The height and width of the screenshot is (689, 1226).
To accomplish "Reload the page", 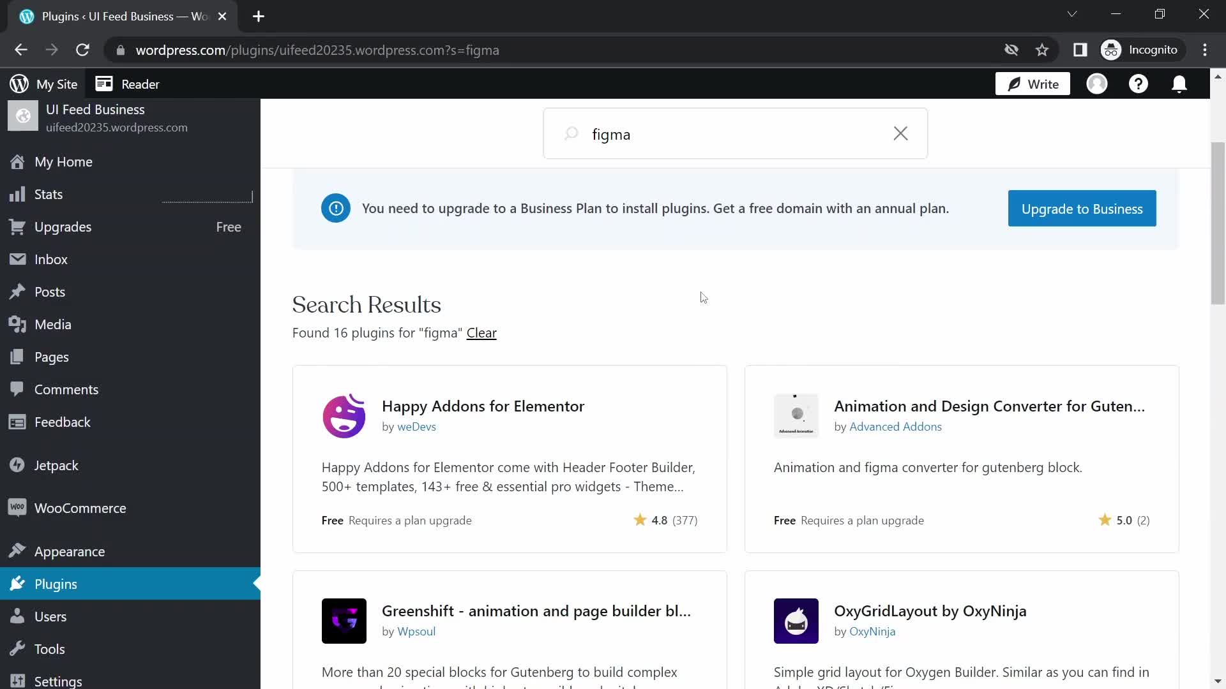I will [x=82, y=50].
